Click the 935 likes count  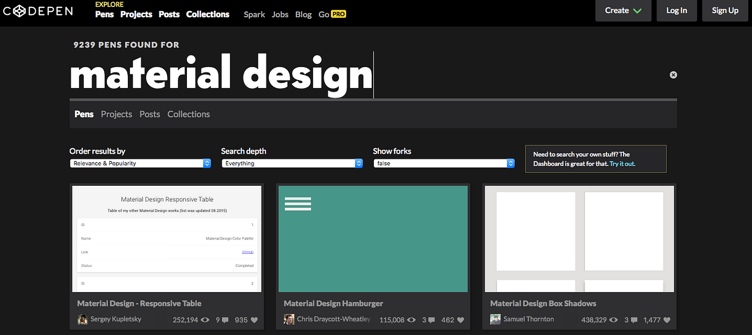coord(241,320)
